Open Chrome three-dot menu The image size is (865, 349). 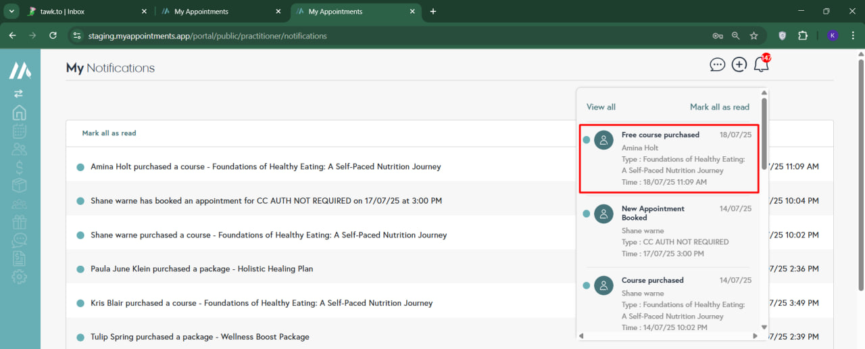(852, 35)
